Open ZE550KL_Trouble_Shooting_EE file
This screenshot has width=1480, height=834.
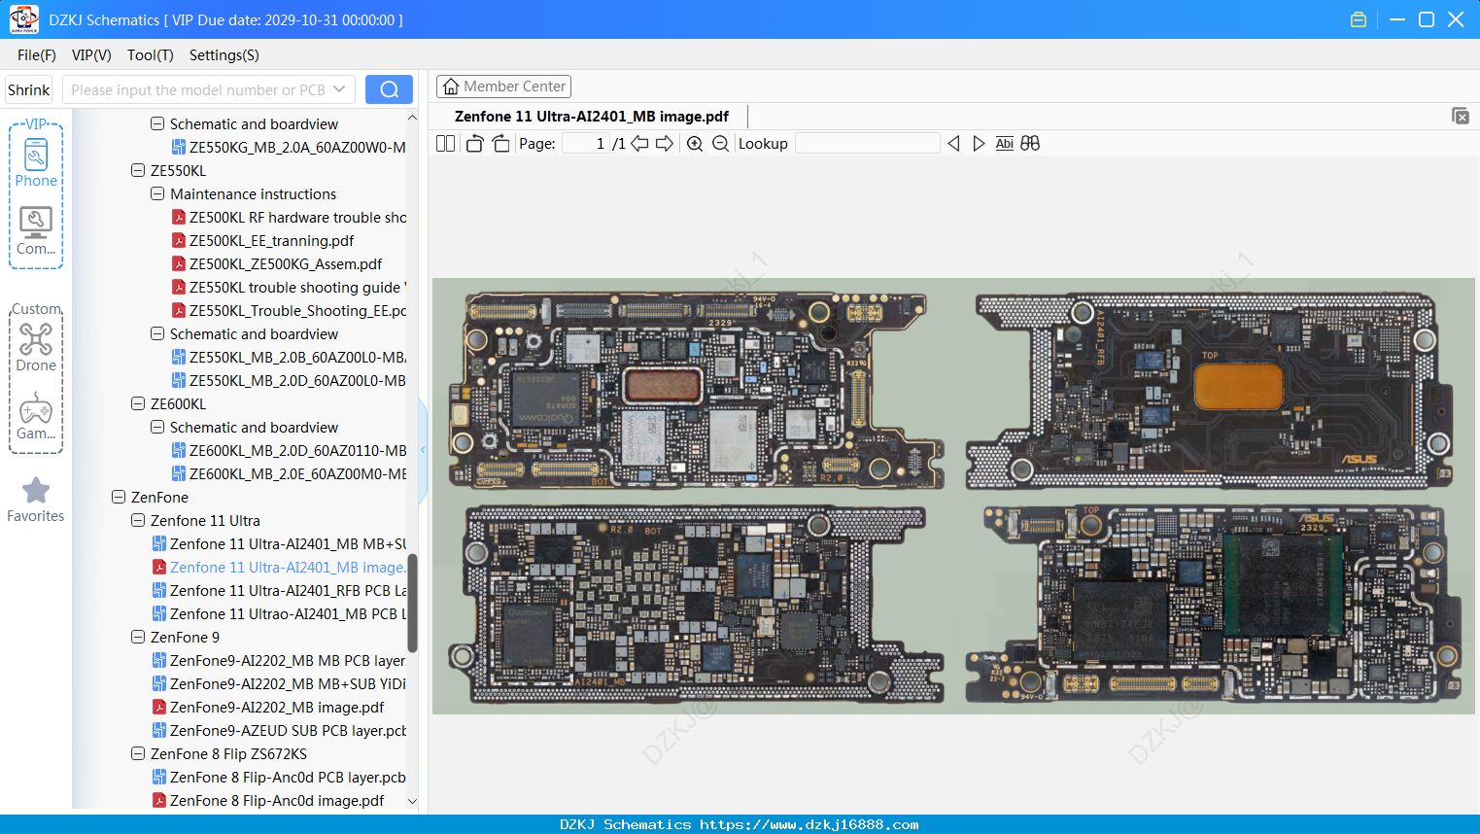pos(289,310)
